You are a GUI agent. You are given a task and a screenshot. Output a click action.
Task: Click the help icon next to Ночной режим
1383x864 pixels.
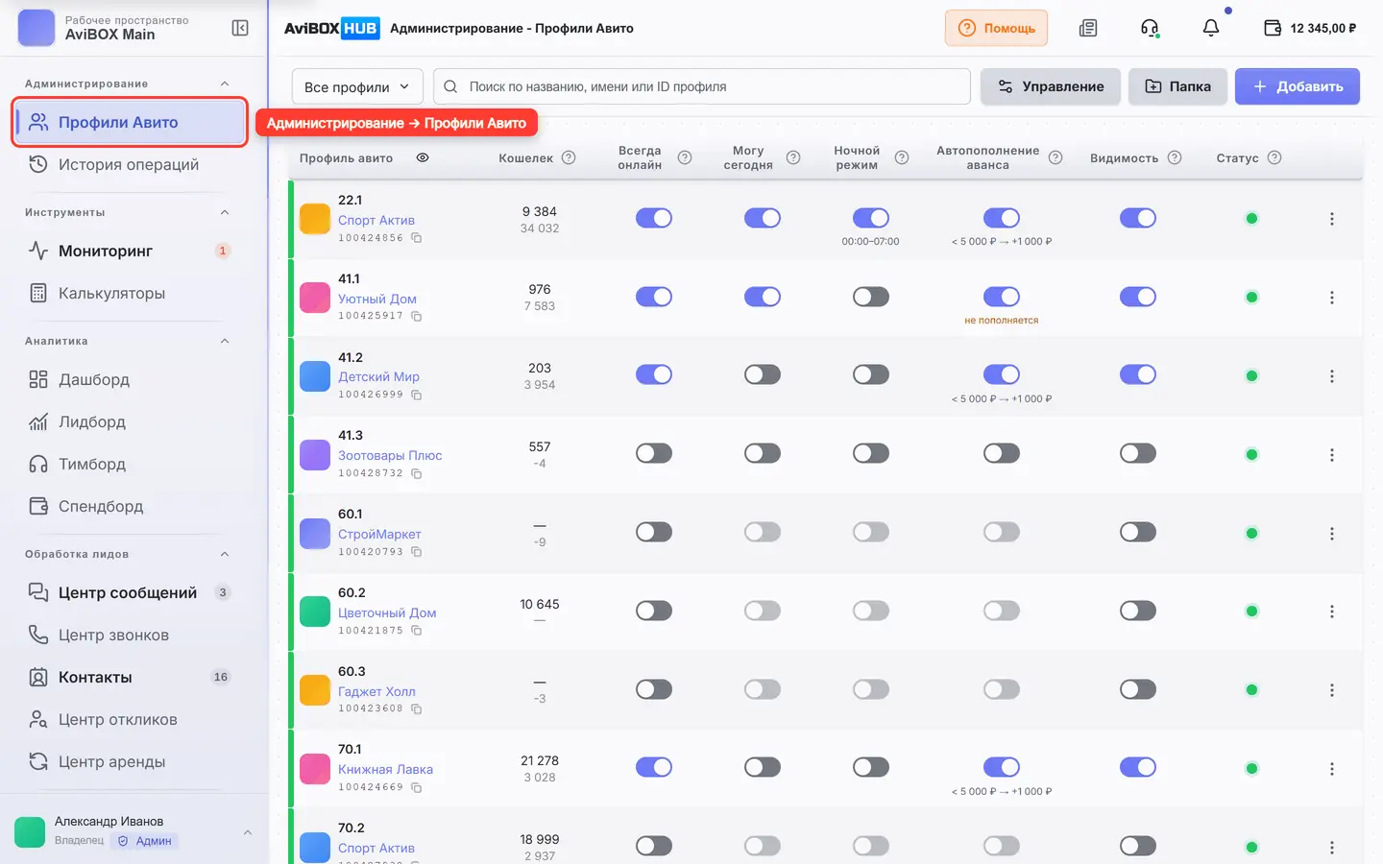pos(902,157)
